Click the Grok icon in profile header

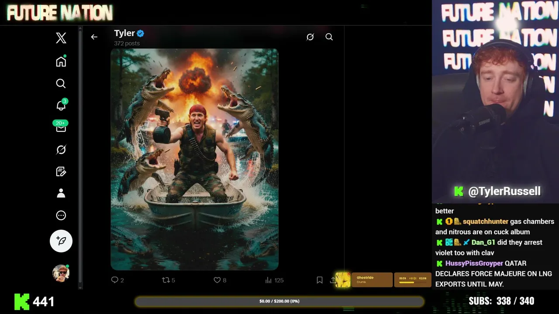tap(310, 37)
